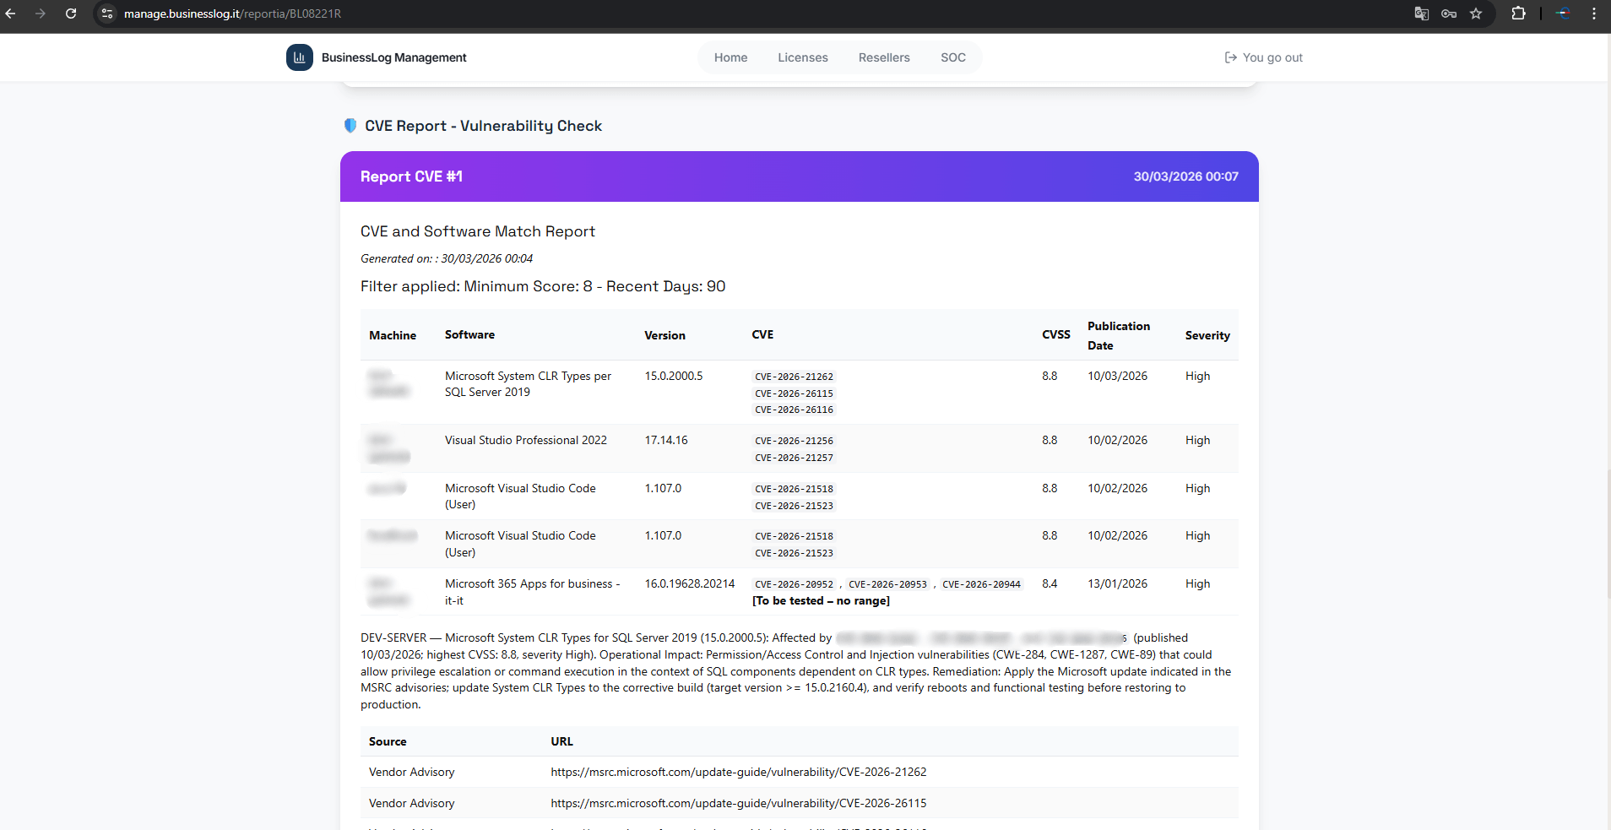Open MSRC link for CVE-2026-21262
The image size is (1611, 830).
tap(739, 772)
